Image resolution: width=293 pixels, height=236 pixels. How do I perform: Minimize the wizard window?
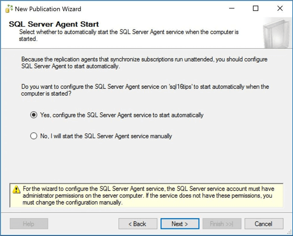pyautogui.click(x=232, y=8)
